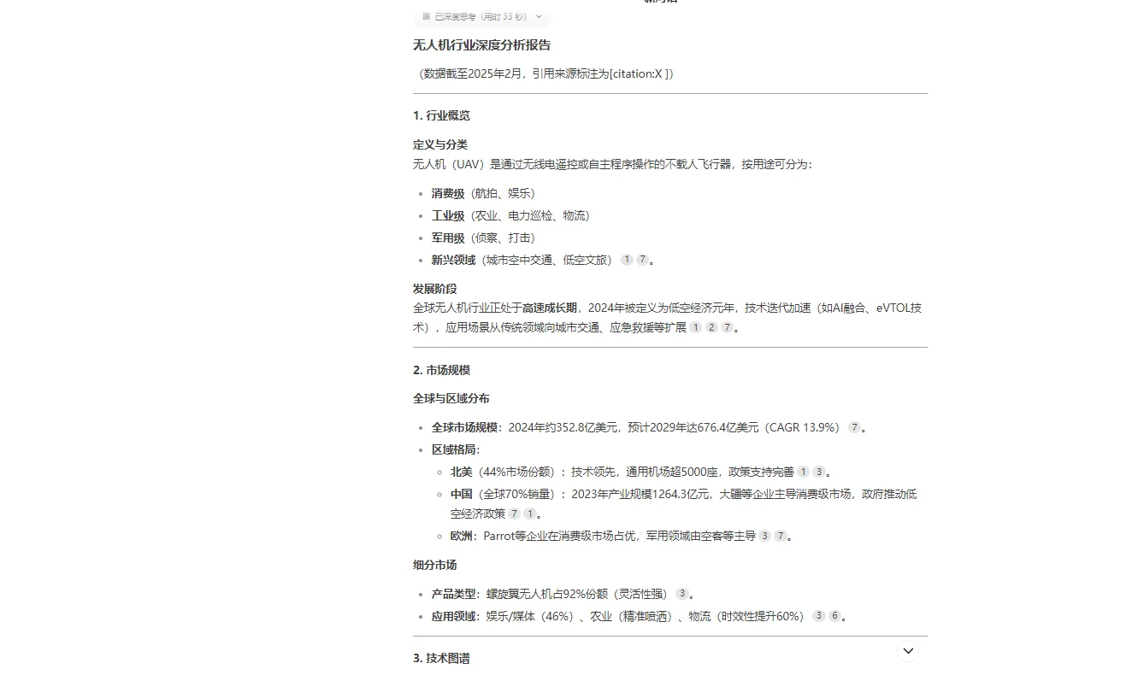Open citation 7 after 应急救援等扩展
Image resolution: width=1138 pixels, height=675 pixels.
click(x=727, y=327)
